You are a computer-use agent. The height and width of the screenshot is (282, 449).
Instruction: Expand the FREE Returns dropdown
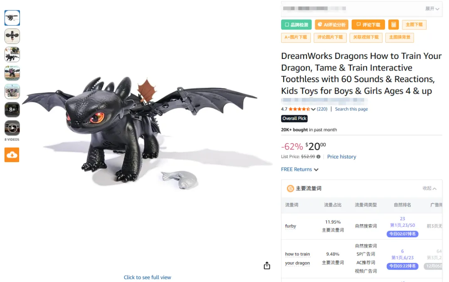click(300, 170)
